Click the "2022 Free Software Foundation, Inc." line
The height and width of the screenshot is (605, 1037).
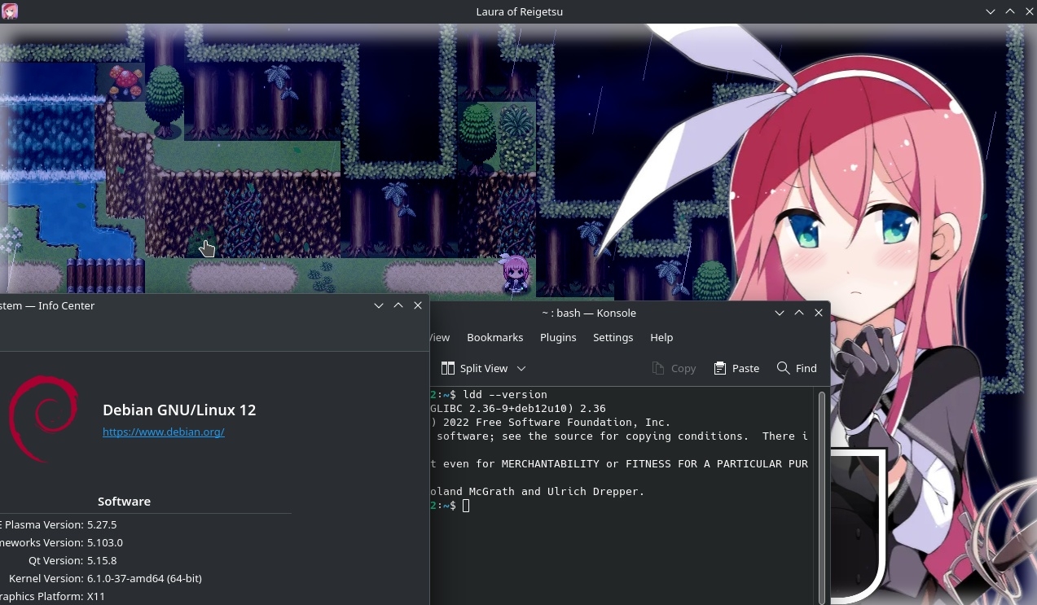(551, 423)
